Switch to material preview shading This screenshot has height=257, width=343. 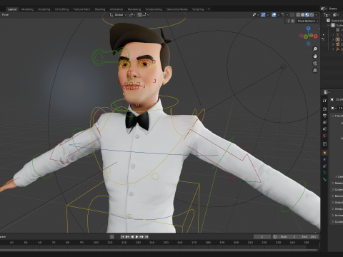point(307,15)
